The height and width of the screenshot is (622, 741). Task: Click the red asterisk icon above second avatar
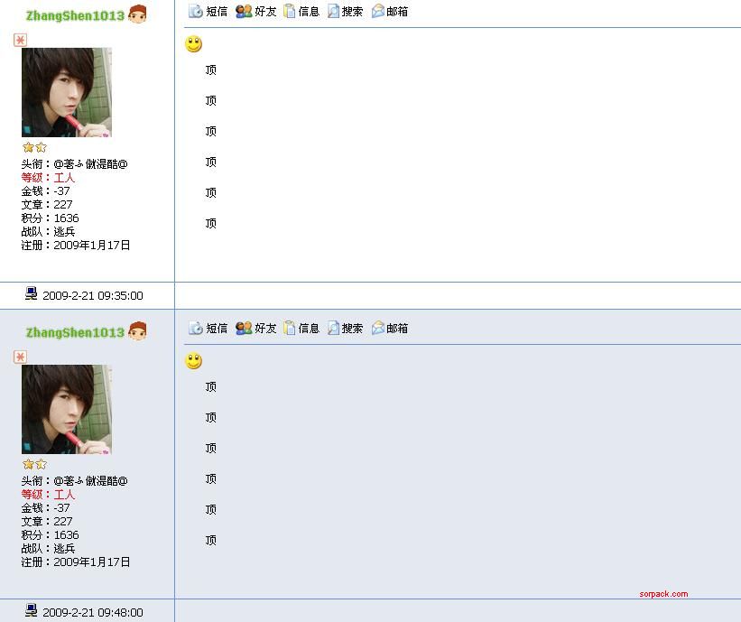click(21, 357)
